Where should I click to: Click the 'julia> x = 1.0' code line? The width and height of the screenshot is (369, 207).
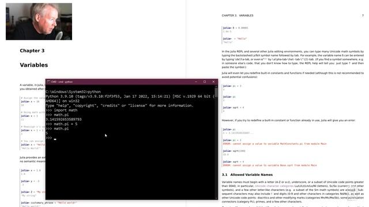point(31,170)
